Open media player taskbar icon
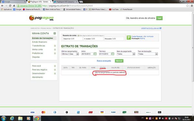 (x=28, y=118)
